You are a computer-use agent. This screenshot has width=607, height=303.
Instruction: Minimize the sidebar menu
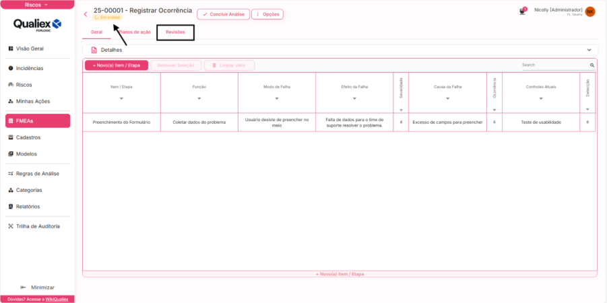point(38,287)
